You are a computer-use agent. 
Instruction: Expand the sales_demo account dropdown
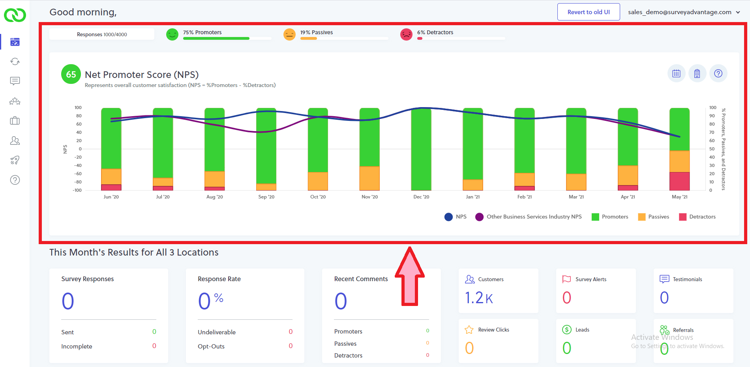[684, 12]
